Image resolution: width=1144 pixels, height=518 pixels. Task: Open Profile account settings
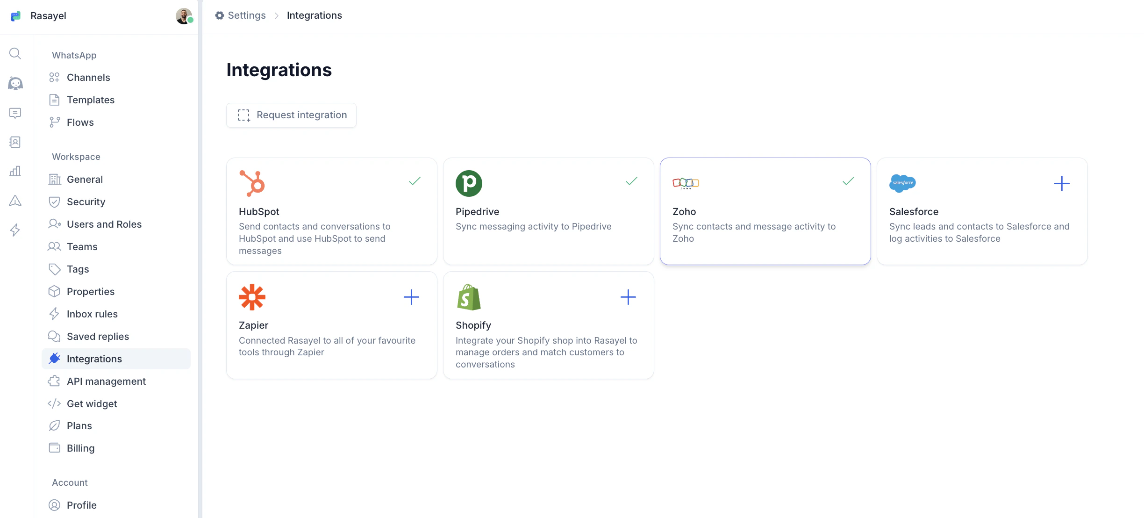116,505
